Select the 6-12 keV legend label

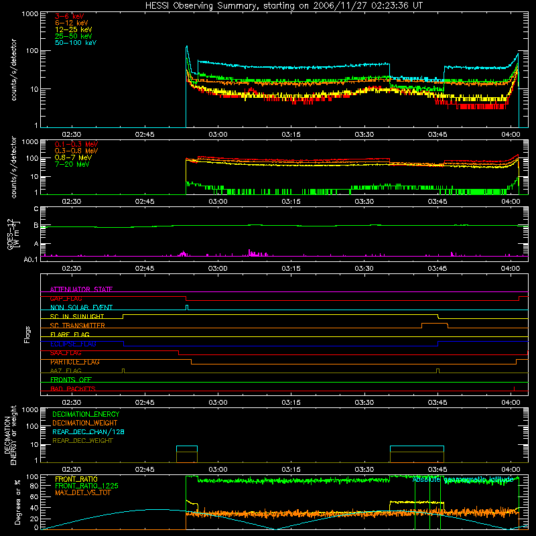[71, 23]
